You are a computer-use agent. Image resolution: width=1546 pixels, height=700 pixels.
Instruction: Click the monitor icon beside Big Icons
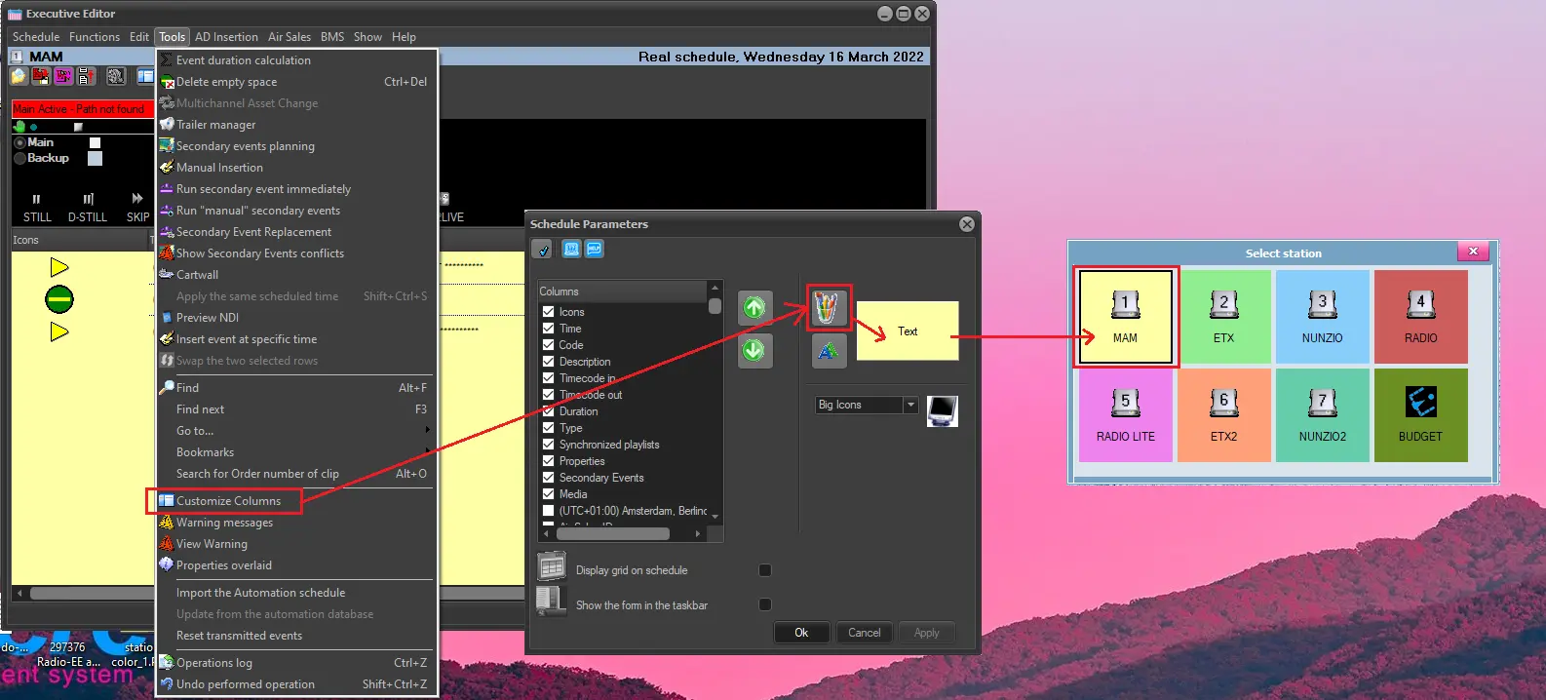942,410
